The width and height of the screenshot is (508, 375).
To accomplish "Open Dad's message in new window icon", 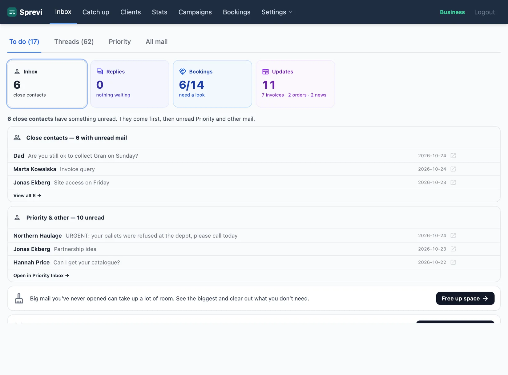I will pyautogui.click(x=453, y=156).
